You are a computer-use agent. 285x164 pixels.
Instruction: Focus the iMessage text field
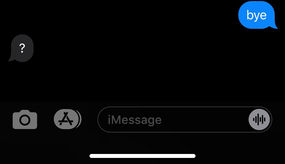[x=185, y=119]
